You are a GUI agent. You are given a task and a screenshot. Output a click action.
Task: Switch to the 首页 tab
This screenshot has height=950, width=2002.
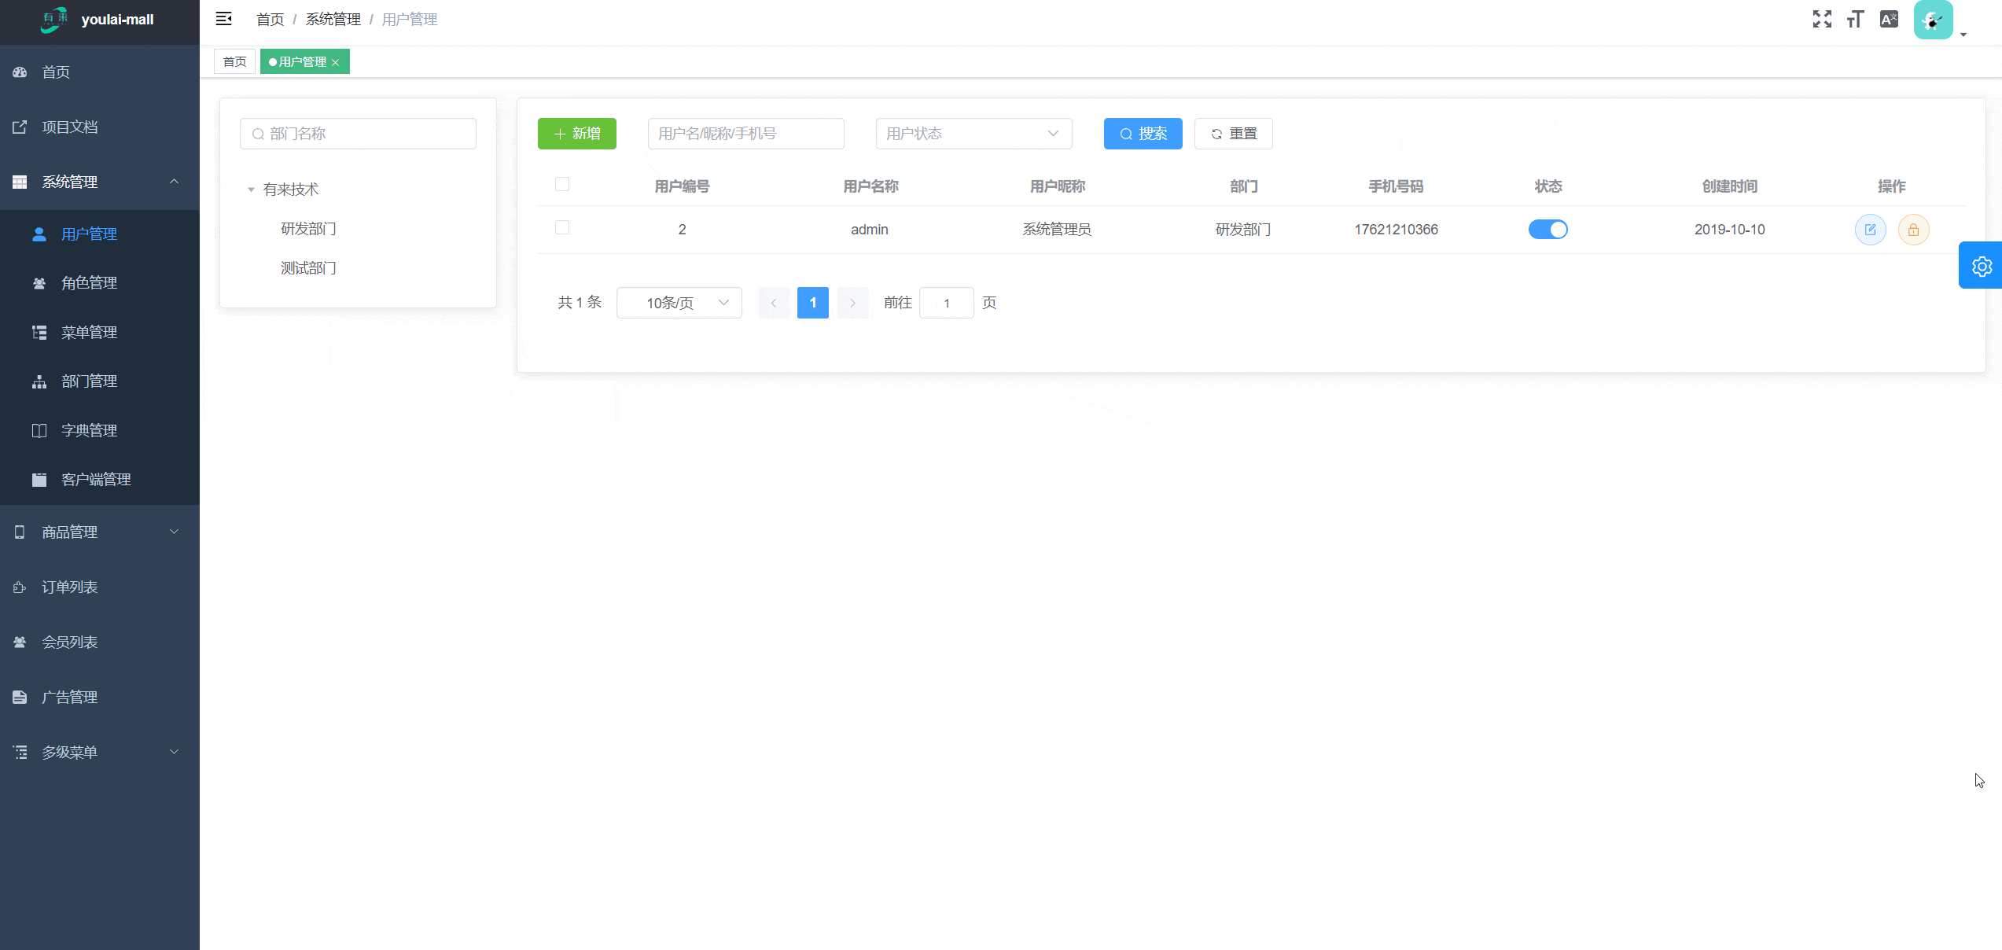click(234, 61)
